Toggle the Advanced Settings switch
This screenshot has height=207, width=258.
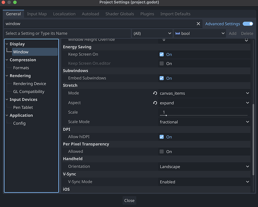248,24
